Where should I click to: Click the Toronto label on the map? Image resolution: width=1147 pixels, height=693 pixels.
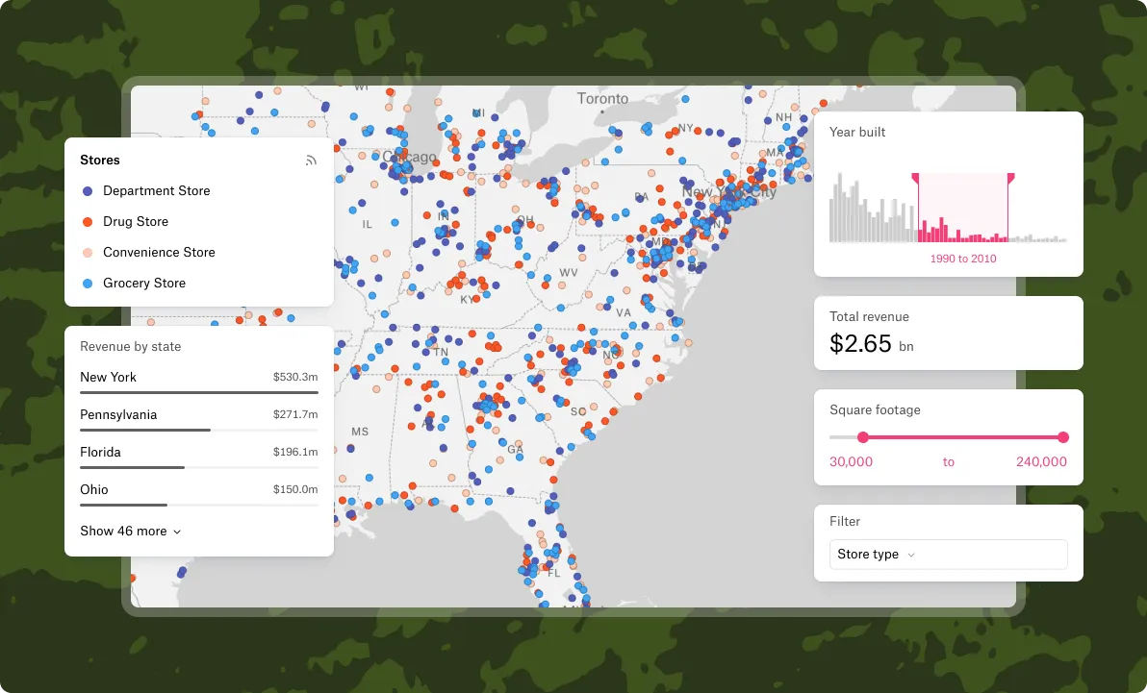602,99
